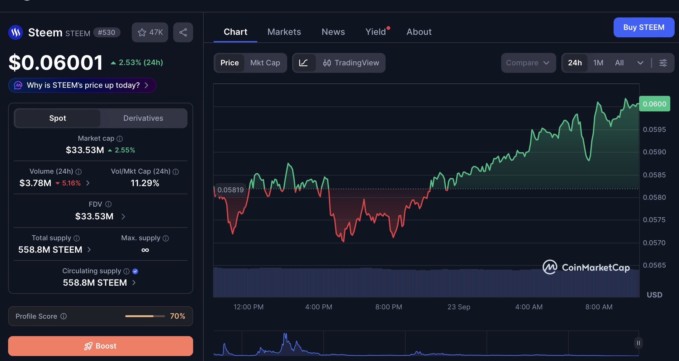Click the $0.06001 price value
The height and width of the screenshot is (361, 679).
pos(56,62)
